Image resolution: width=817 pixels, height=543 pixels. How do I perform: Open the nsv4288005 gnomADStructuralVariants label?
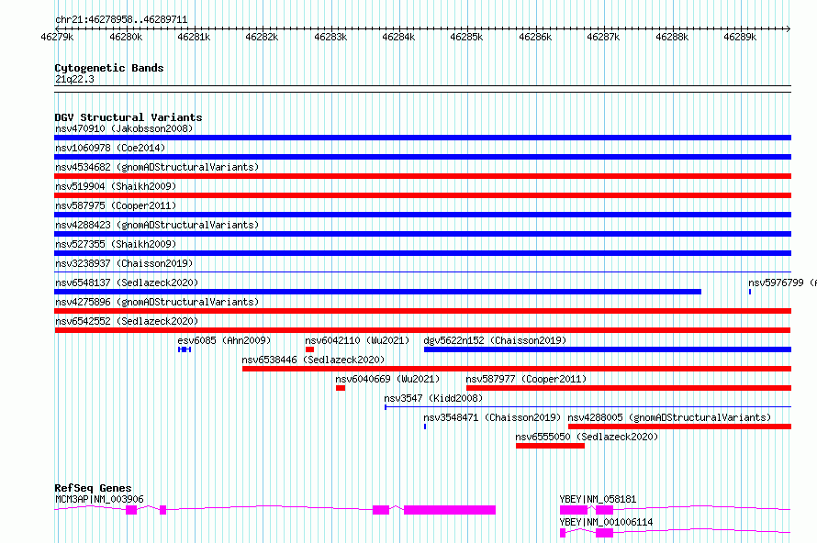(x=669, y=417)
